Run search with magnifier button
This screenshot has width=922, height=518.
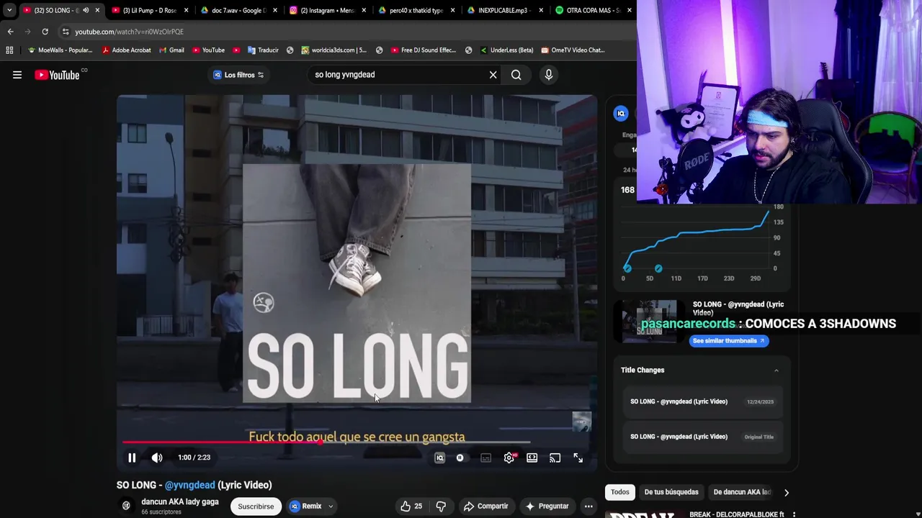pyautogui.click(x=516, y=75)
